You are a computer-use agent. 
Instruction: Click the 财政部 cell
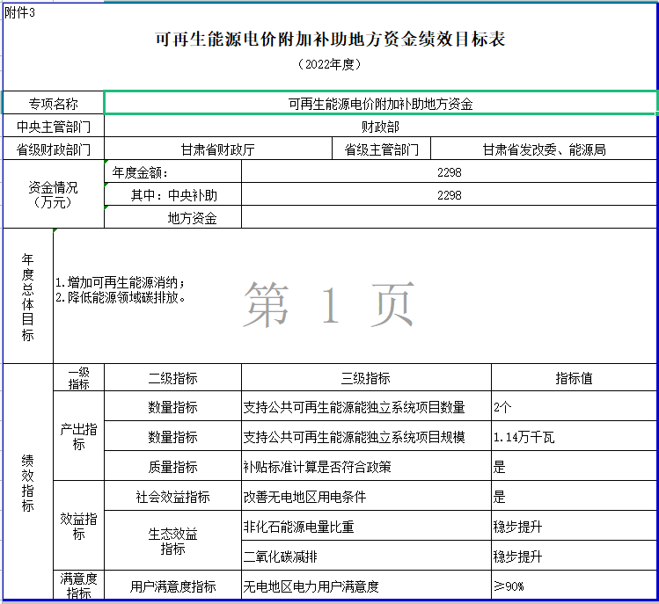[x=380, y=127]
